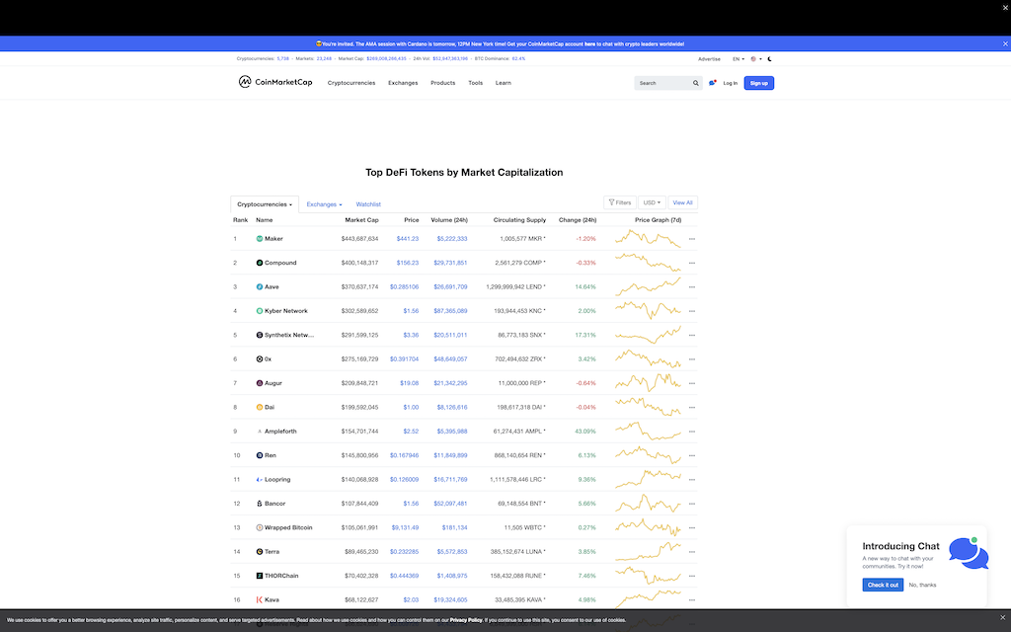Open more options for Maker row
This screenshot has width=1011, height=632.
point(692,239)
